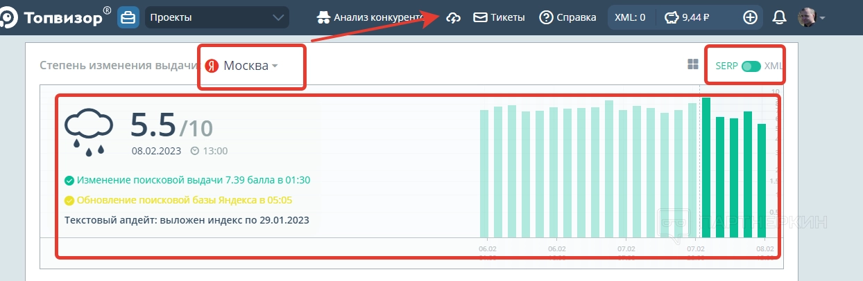Select the tallest dark green chart bar
The height and width of the screenshot is (281, 863).
point(706,167)
